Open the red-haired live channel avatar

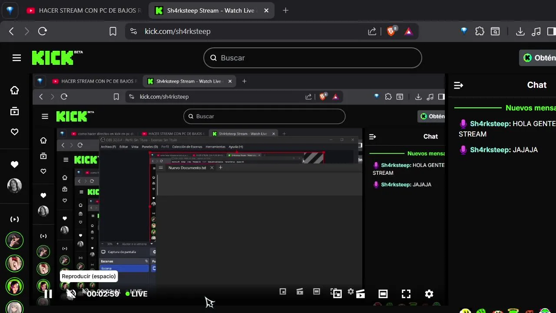pyautogui.click(x=14, y=263)
